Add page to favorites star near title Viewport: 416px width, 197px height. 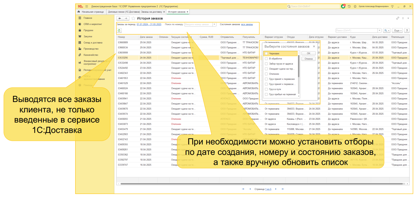133,18
